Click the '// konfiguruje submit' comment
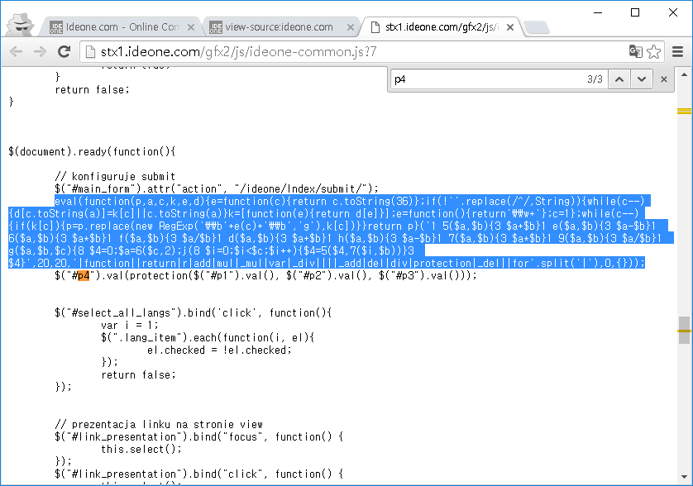This screenshot has height=486, width=693. pos(115,177)
